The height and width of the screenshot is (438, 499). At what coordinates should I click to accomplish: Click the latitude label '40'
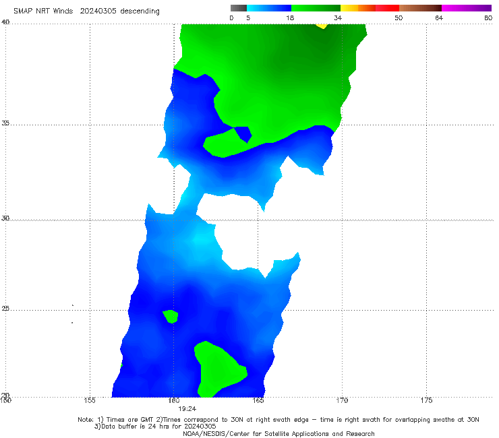[x=5, y=22]
